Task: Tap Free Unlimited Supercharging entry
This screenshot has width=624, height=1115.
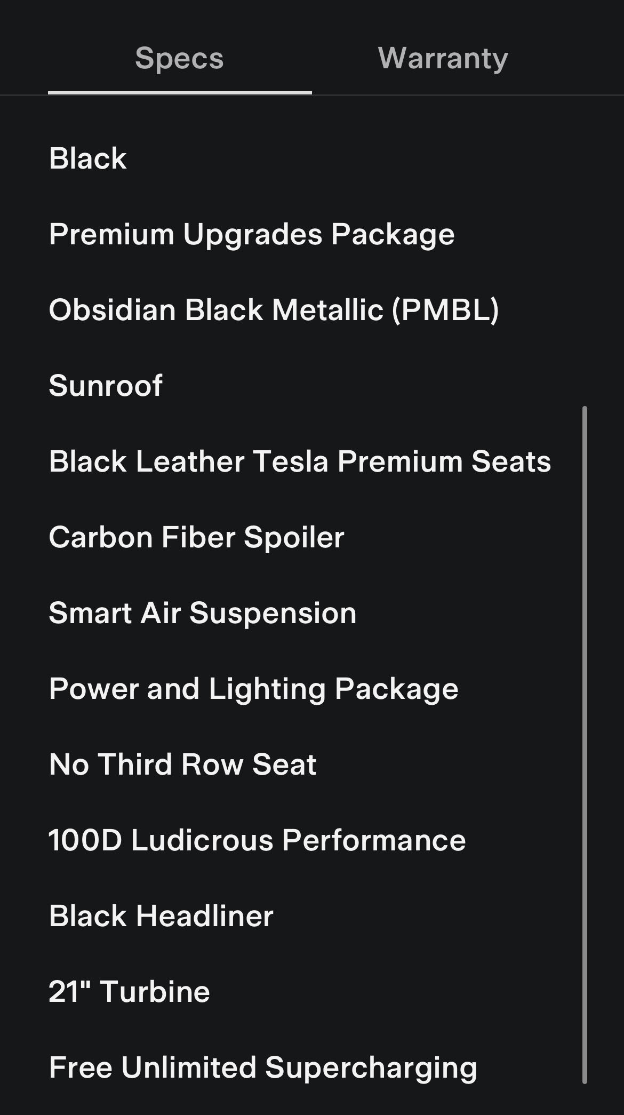Action: click(263, 1068)
